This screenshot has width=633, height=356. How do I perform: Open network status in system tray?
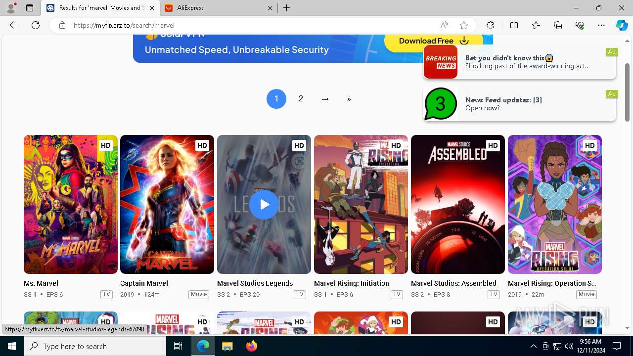pyautogui.click(x=557, y=346)
